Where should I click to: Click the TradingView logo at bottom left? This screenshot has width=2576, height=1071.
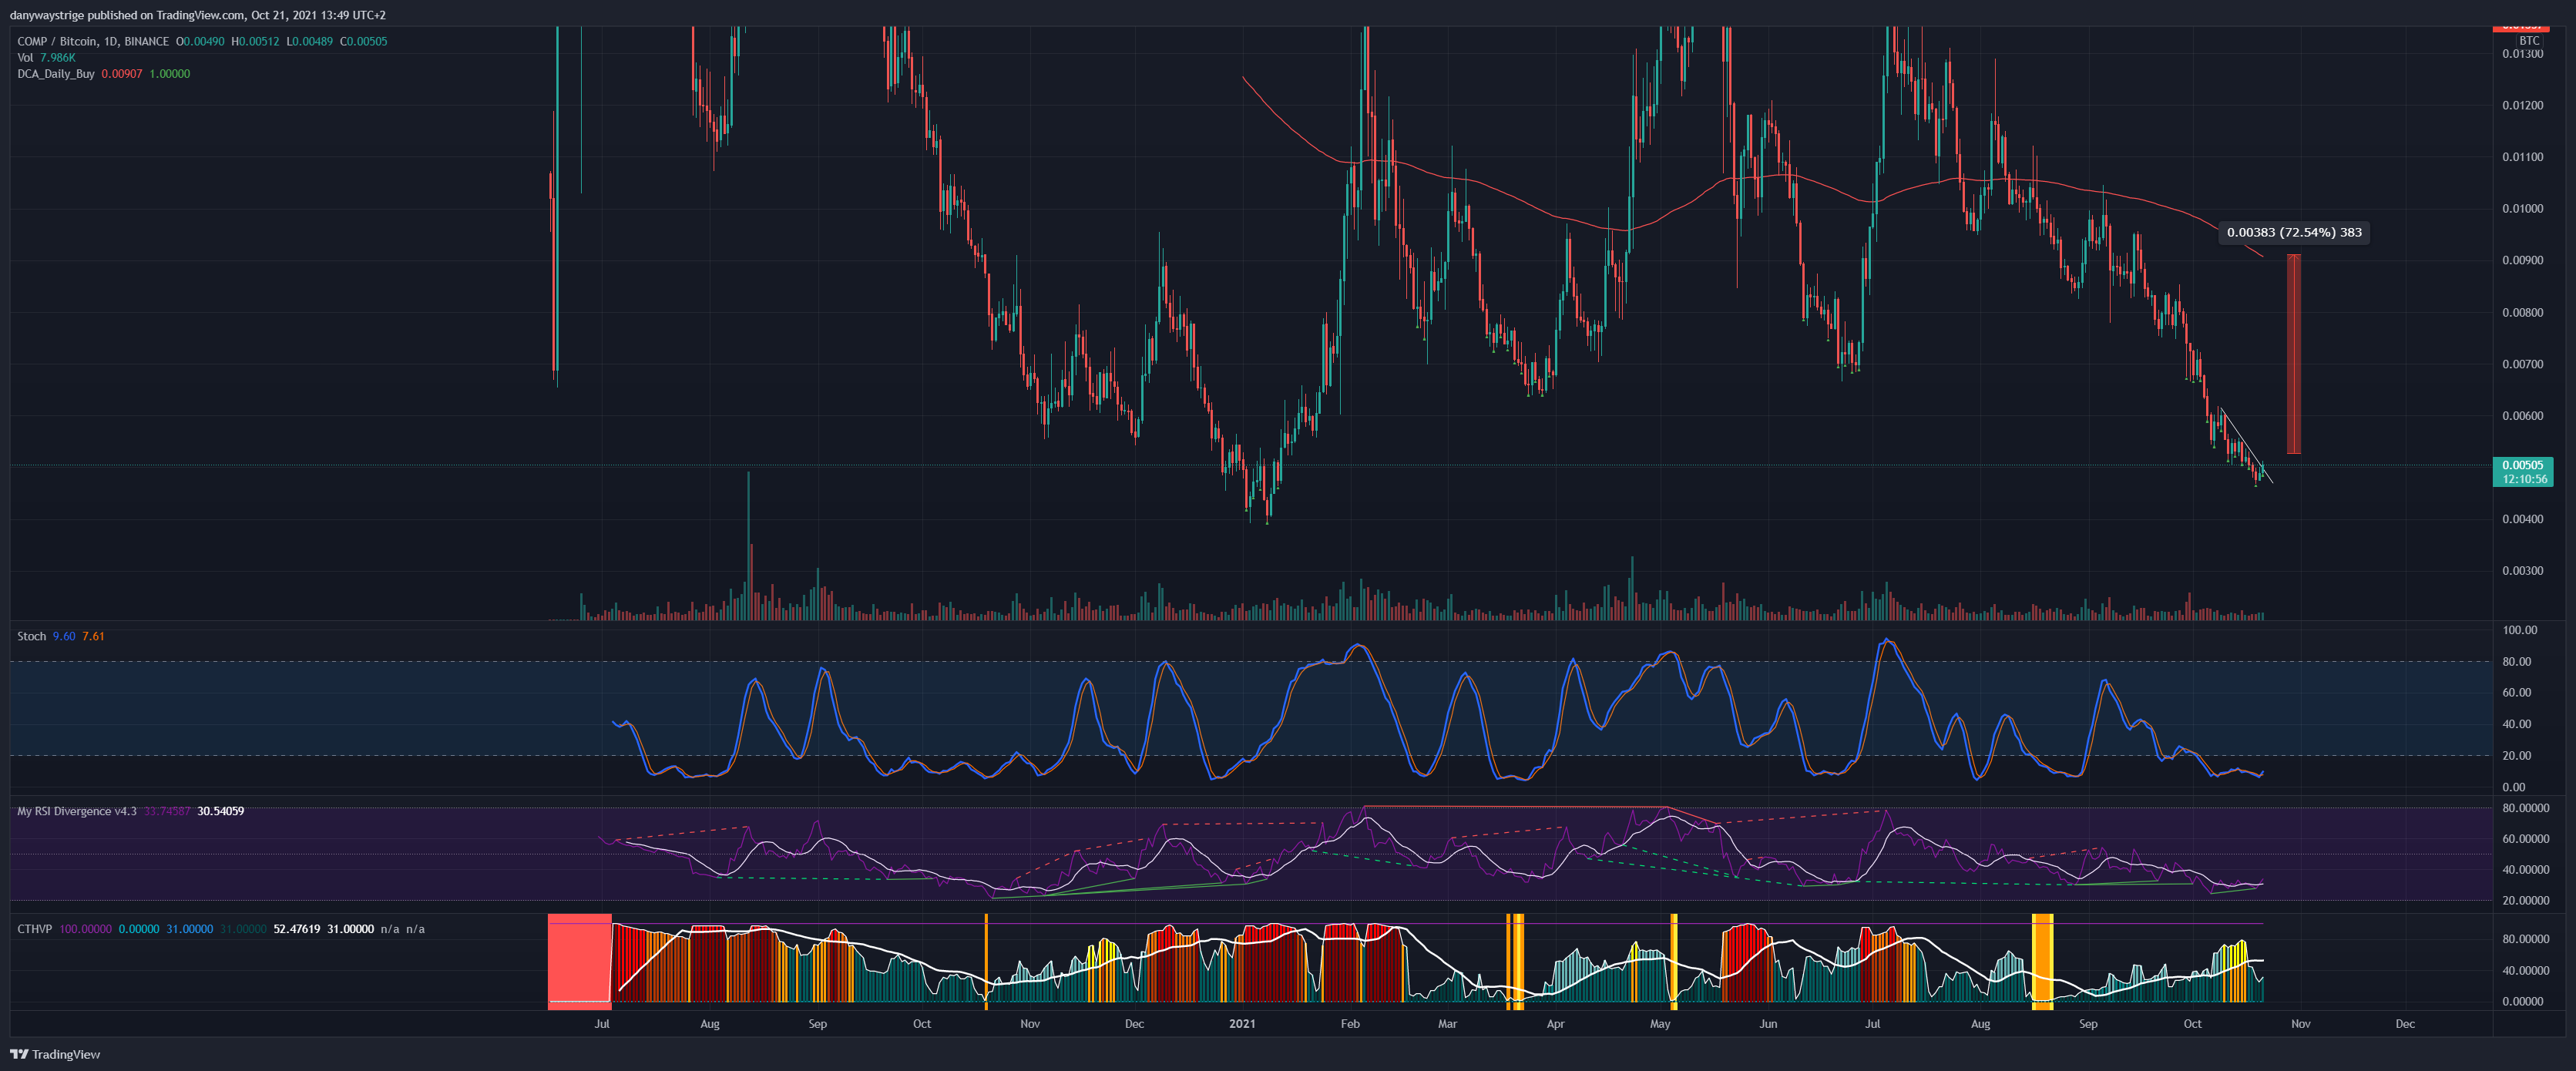pos(55,1054)
